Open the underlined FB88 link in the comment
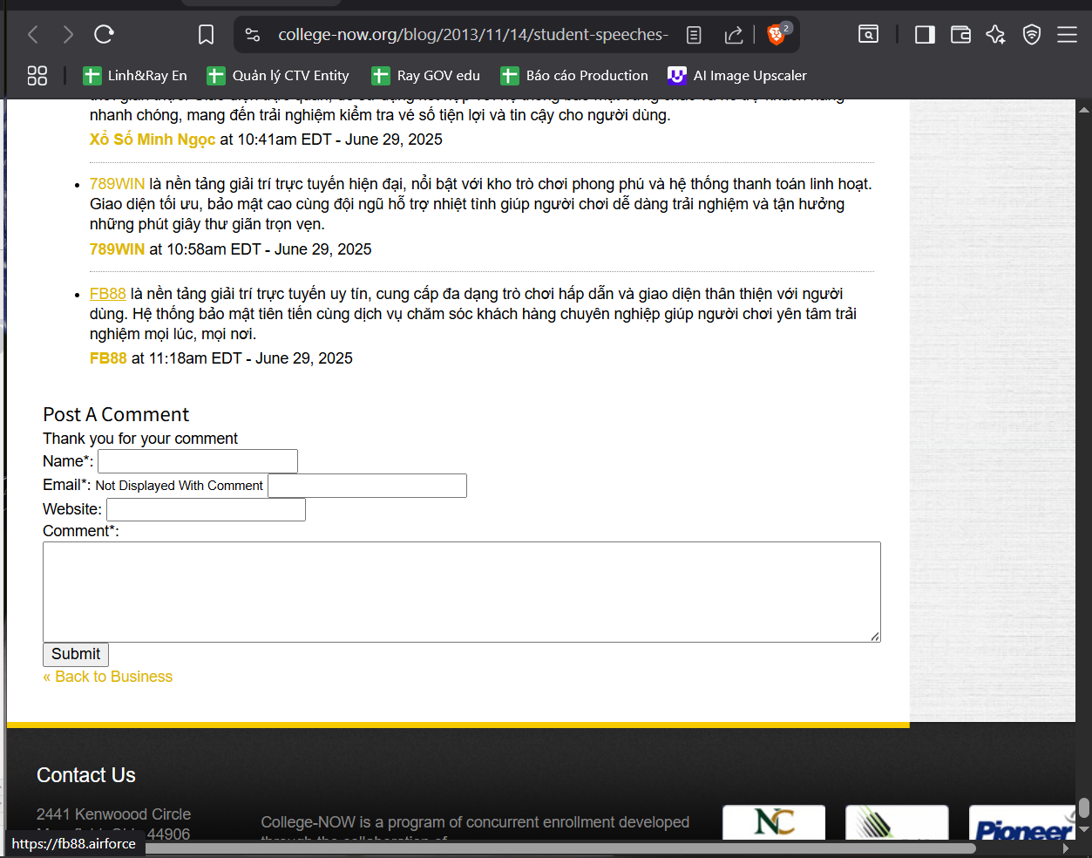The image size is (1092, 858). pos(108,294)
